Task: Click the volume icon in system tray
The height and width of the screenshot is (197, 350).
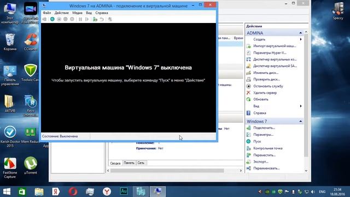Action: pyautogui.click(x=313, y=192)
